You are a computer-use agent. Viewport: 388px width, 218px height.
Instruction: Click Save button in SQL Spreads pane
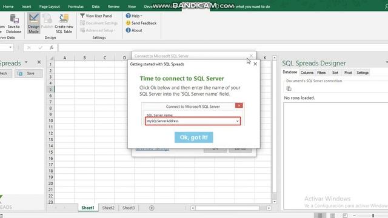coord(28,73)
